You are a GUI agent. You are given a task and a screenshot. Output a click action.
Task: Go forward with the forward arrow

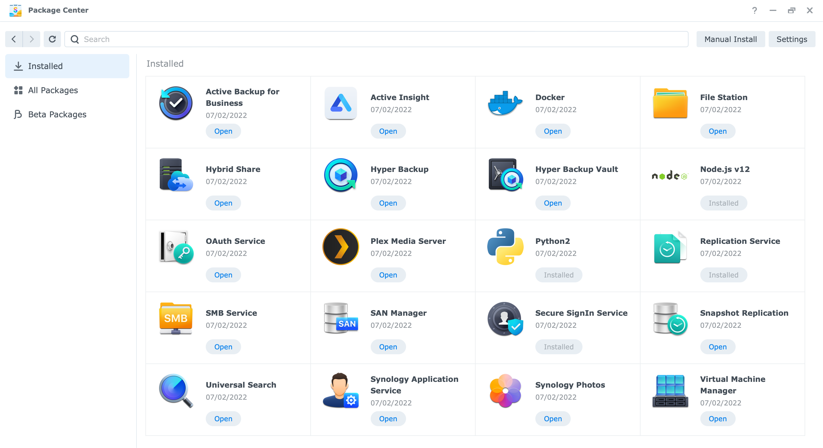[x=31, y=39]
